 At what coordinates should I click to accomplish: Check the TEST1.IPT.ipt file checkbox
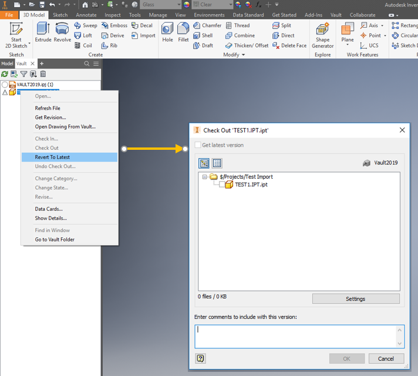click(x=222, y=184)
